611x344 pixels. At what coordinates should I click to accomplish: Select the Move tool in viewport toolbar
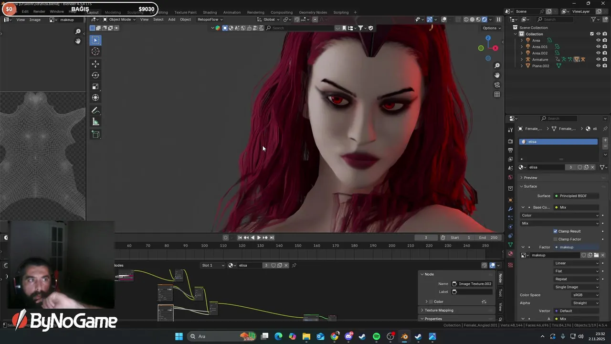(95, 64)
